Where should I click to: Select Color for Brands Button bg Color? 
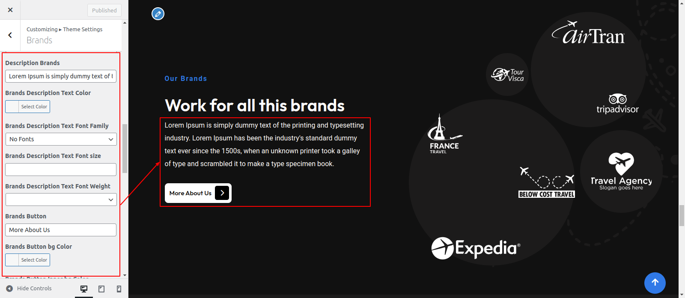click(27, 260)
